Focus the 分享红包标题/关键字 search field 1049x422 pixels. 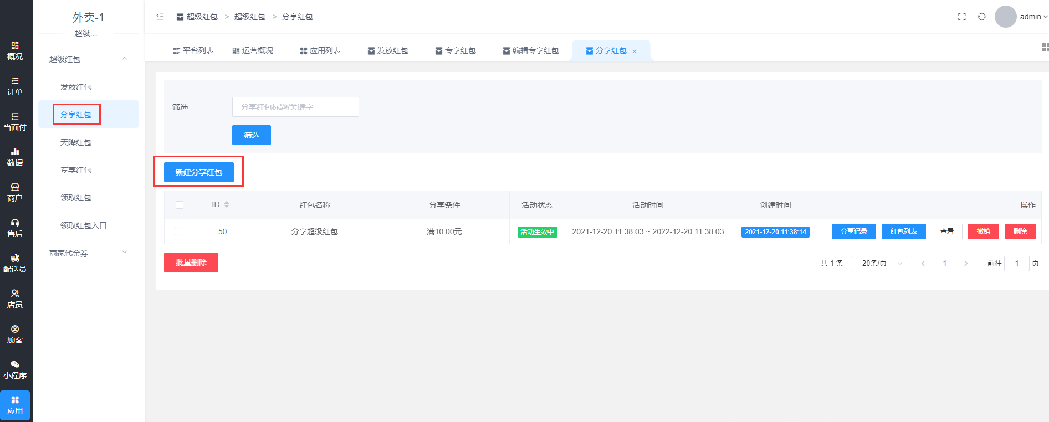[x=295, y=107]
